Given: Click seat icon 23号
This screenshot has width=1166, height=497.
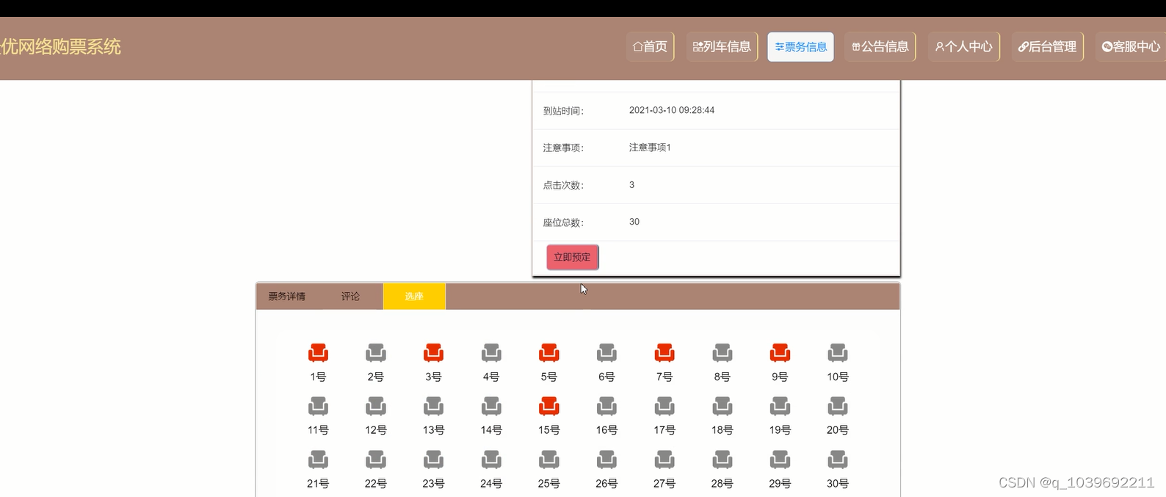Looking at the screenshot, I should [433, 460].
